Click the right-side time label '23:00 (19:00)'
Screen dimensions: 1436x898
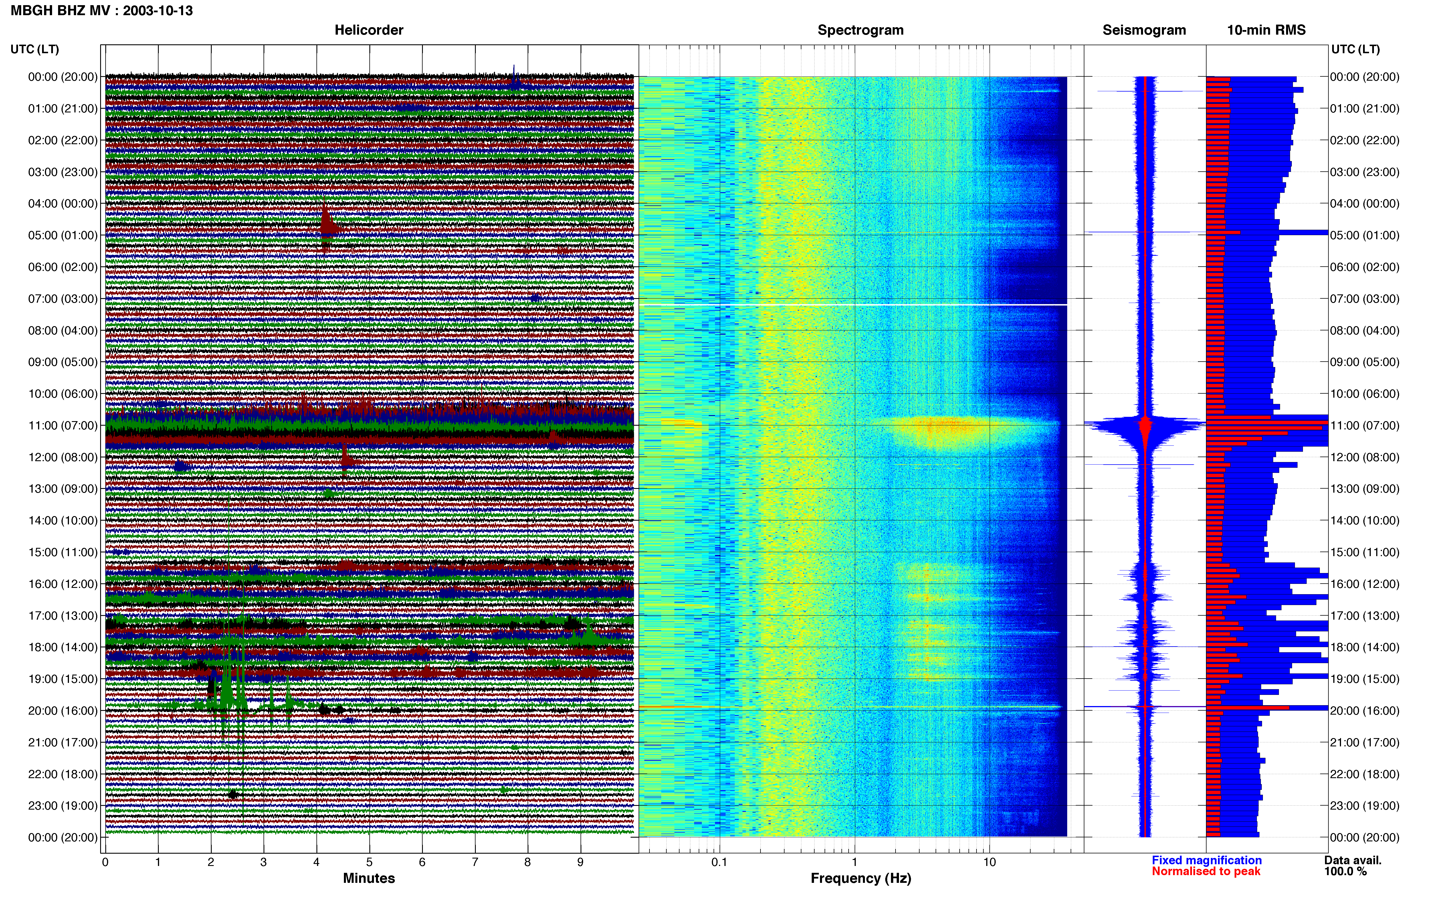pos(1365,806)
